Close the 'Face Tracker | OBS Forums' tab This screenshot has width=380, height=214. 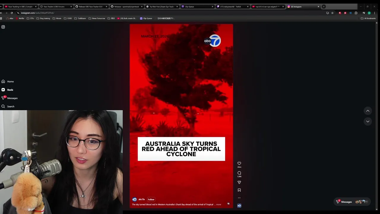click(71, 7)
